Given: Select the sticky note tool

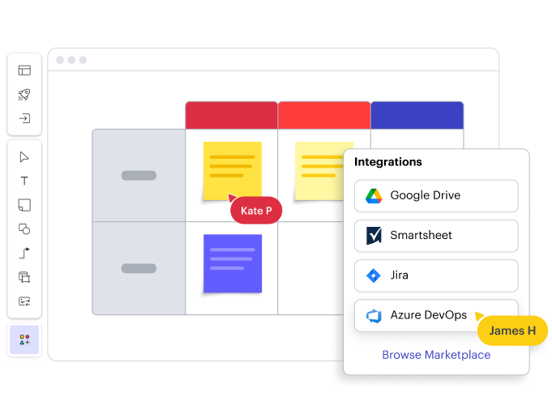Looking at the screenshot, I should (x=24, y=205).
